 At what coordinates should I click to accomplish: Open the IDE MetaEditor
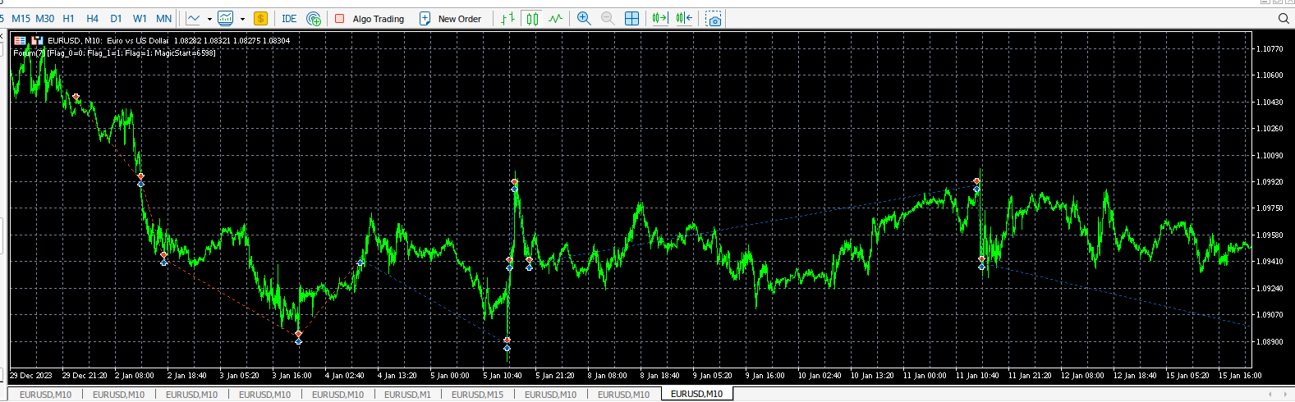click(289, 18)
